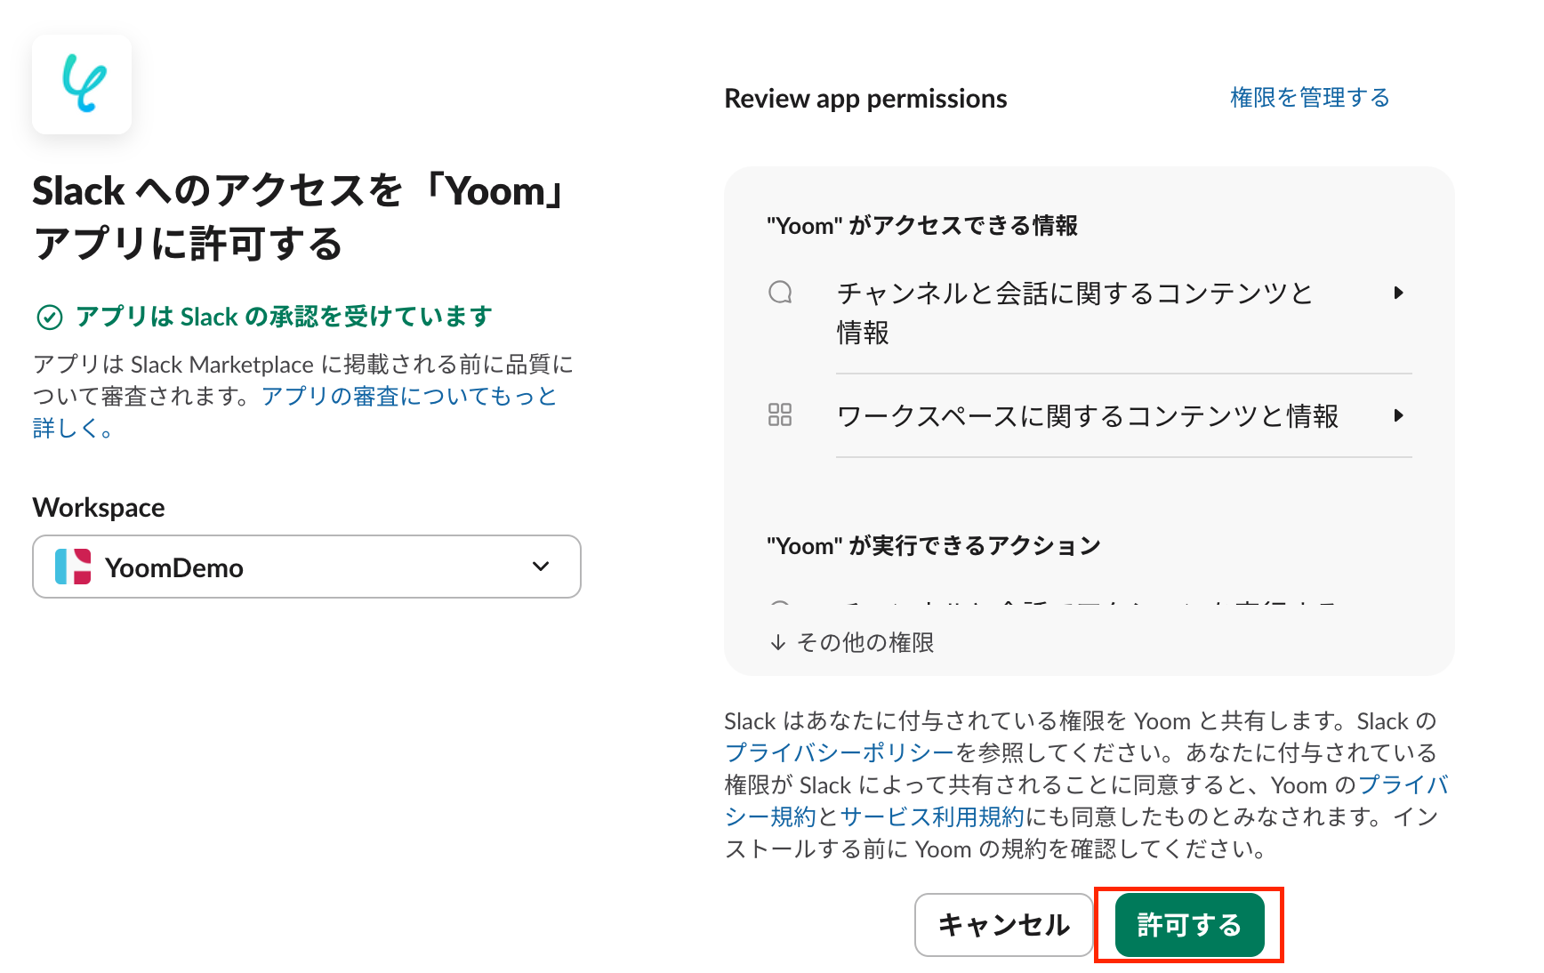Open Yoom's サービス利用規約 link
This screenshot has height=973, width=1544.
pyautogui.click(x=932, y=817)
